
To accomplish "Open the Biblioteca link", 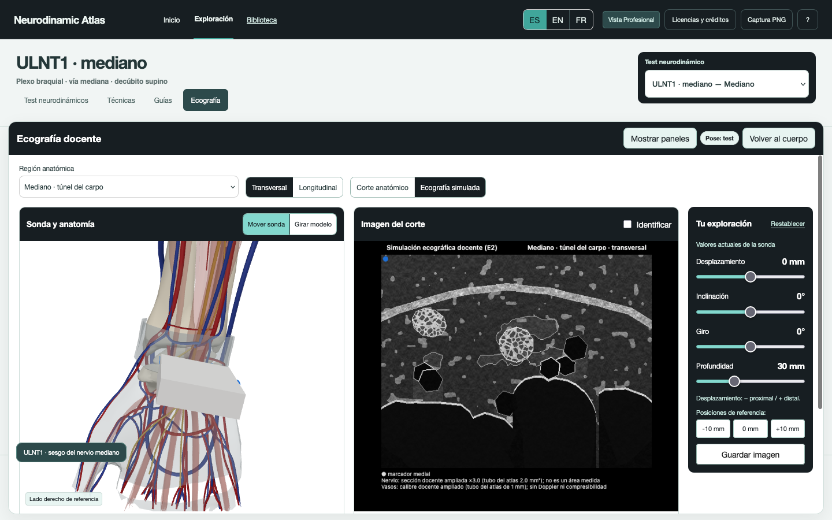I will click(262, 20).
